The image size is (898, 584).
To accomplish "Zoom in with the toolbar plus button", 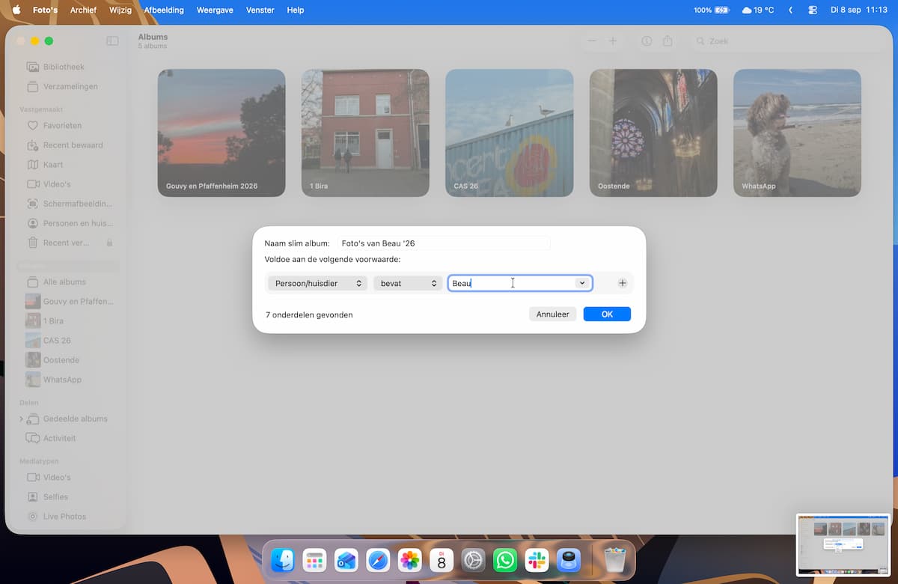I will 613,41.
